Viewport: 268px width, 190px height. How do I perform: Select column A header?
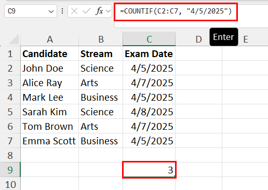coord(50,39)
